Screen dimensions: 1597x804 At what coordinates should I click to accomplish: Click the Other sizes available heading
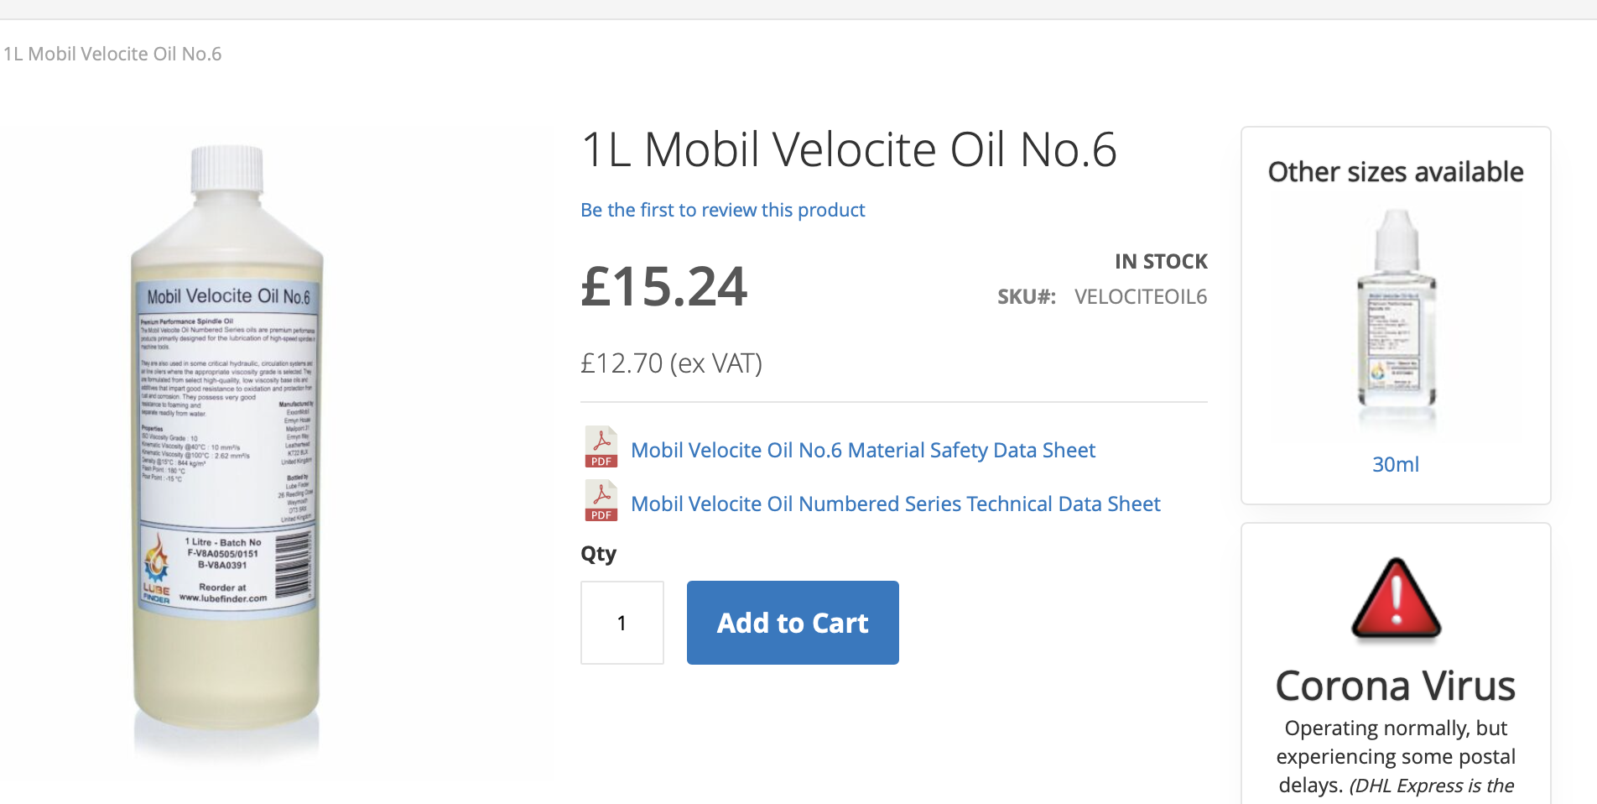pyautogui.click(x=1396, y=172)
